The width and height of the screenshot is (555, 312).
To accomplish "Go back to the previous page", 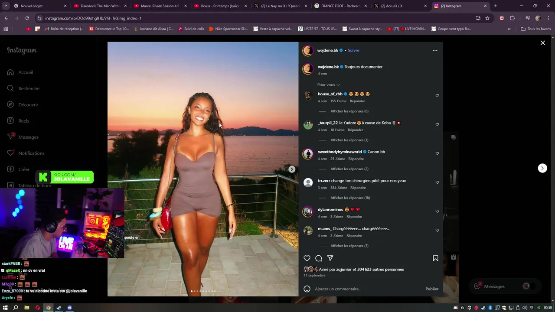I will click(x=6, y=18).
